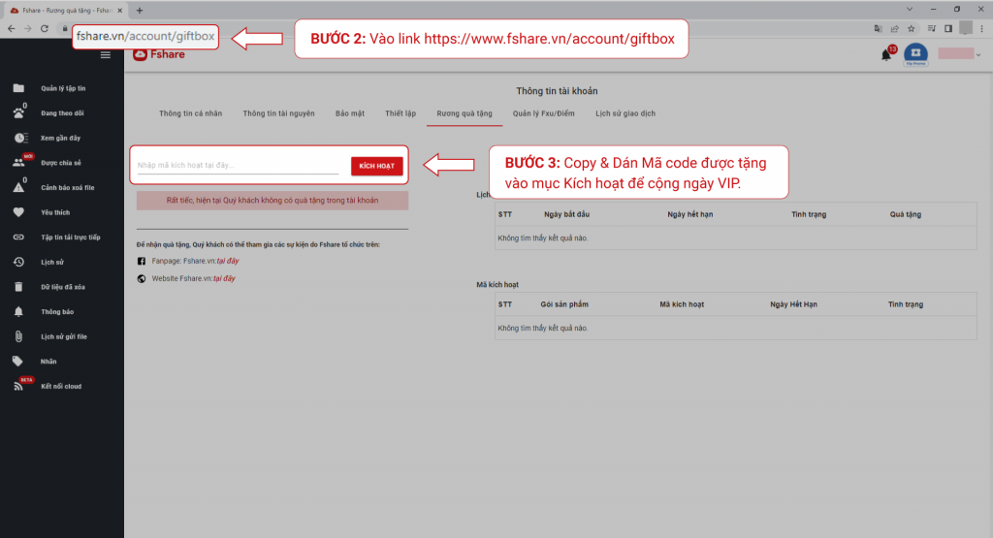
Task: Open Cảnh báo xoá file warning icon
Action: coord(18,187)
